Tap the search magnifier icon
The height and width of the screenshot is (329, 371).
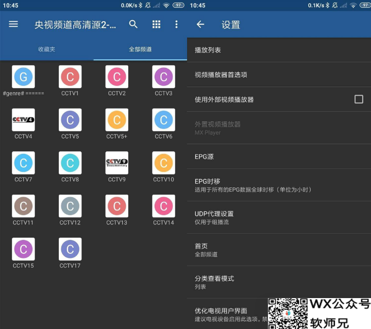pos(133,24)
